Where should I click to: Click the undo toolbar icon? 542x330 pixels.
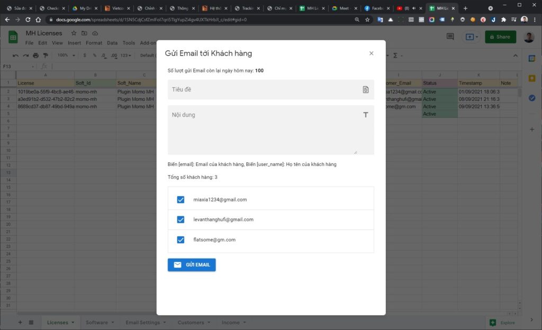point(16,56)
